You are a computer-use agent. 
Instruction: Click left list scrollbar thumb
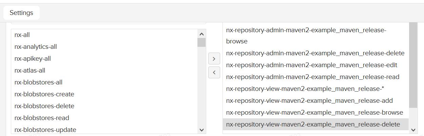[201, 42]
